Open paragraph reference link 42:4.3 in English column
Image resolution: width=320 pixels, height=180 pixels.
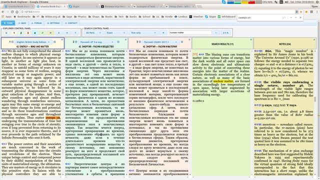(x=4, y=144)
